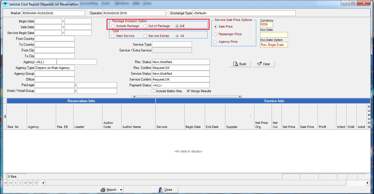Uncheck the Merge Results checkbox
Viewport: 374px width, 194px height.
click(x=188, y=91)
